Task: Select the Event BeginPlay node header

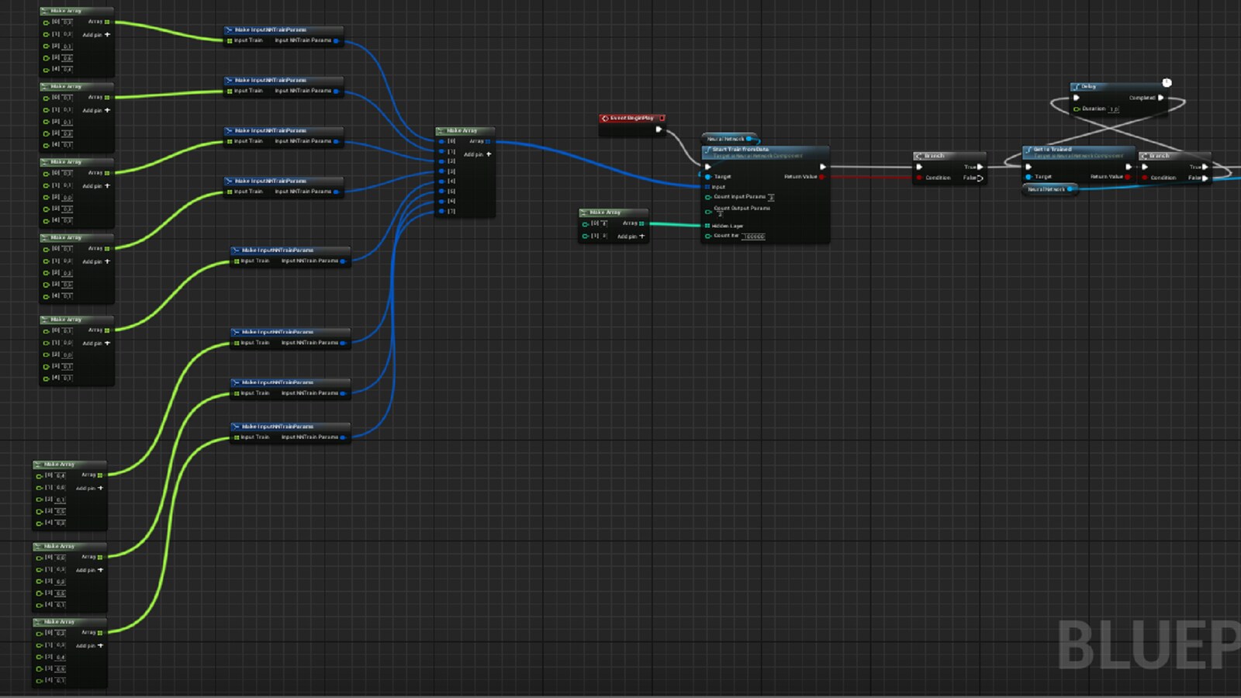Action: (x=632, y=118)
